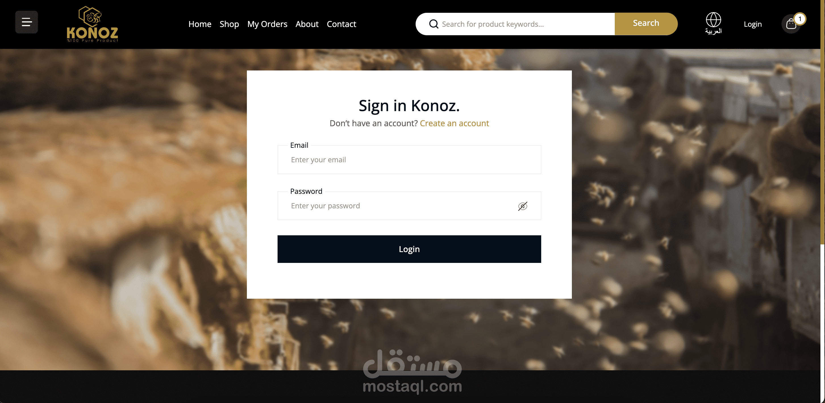Click the Konoz bee logo
Screen dimensions: 825x403
coord(92,24)
